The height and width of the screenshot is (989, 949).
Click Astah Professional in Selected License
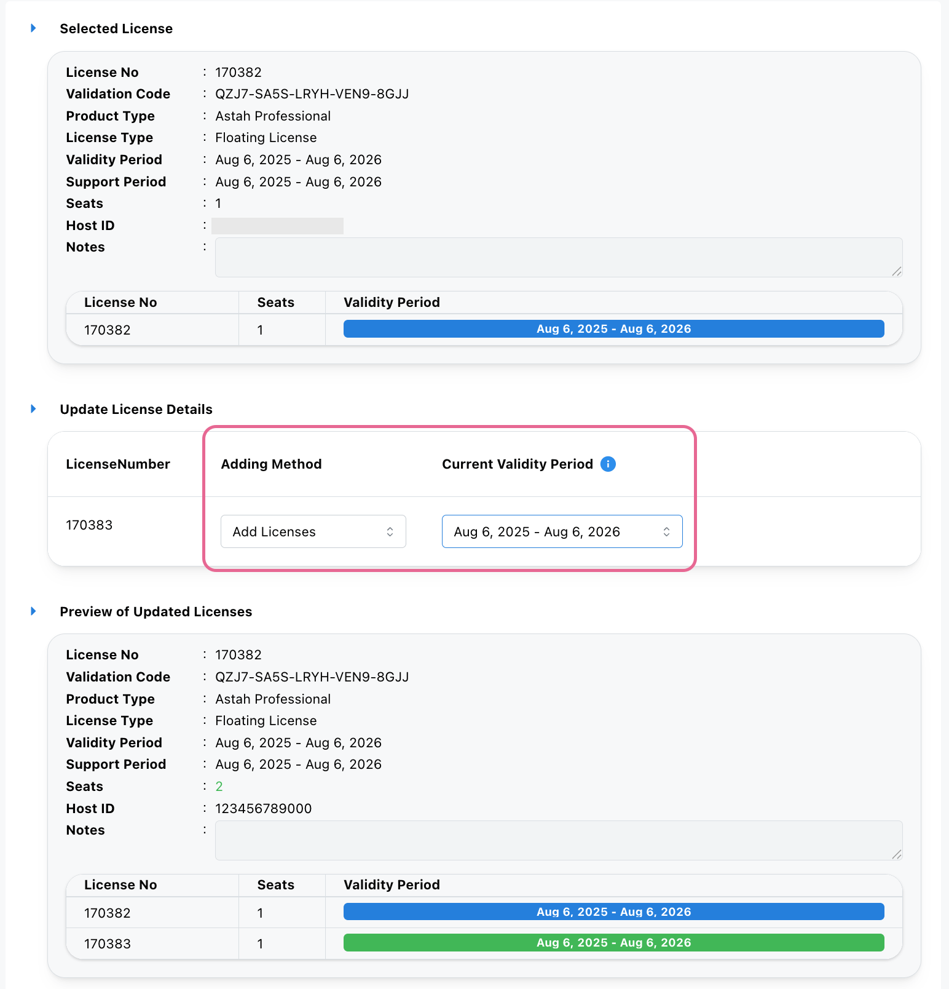273,116
